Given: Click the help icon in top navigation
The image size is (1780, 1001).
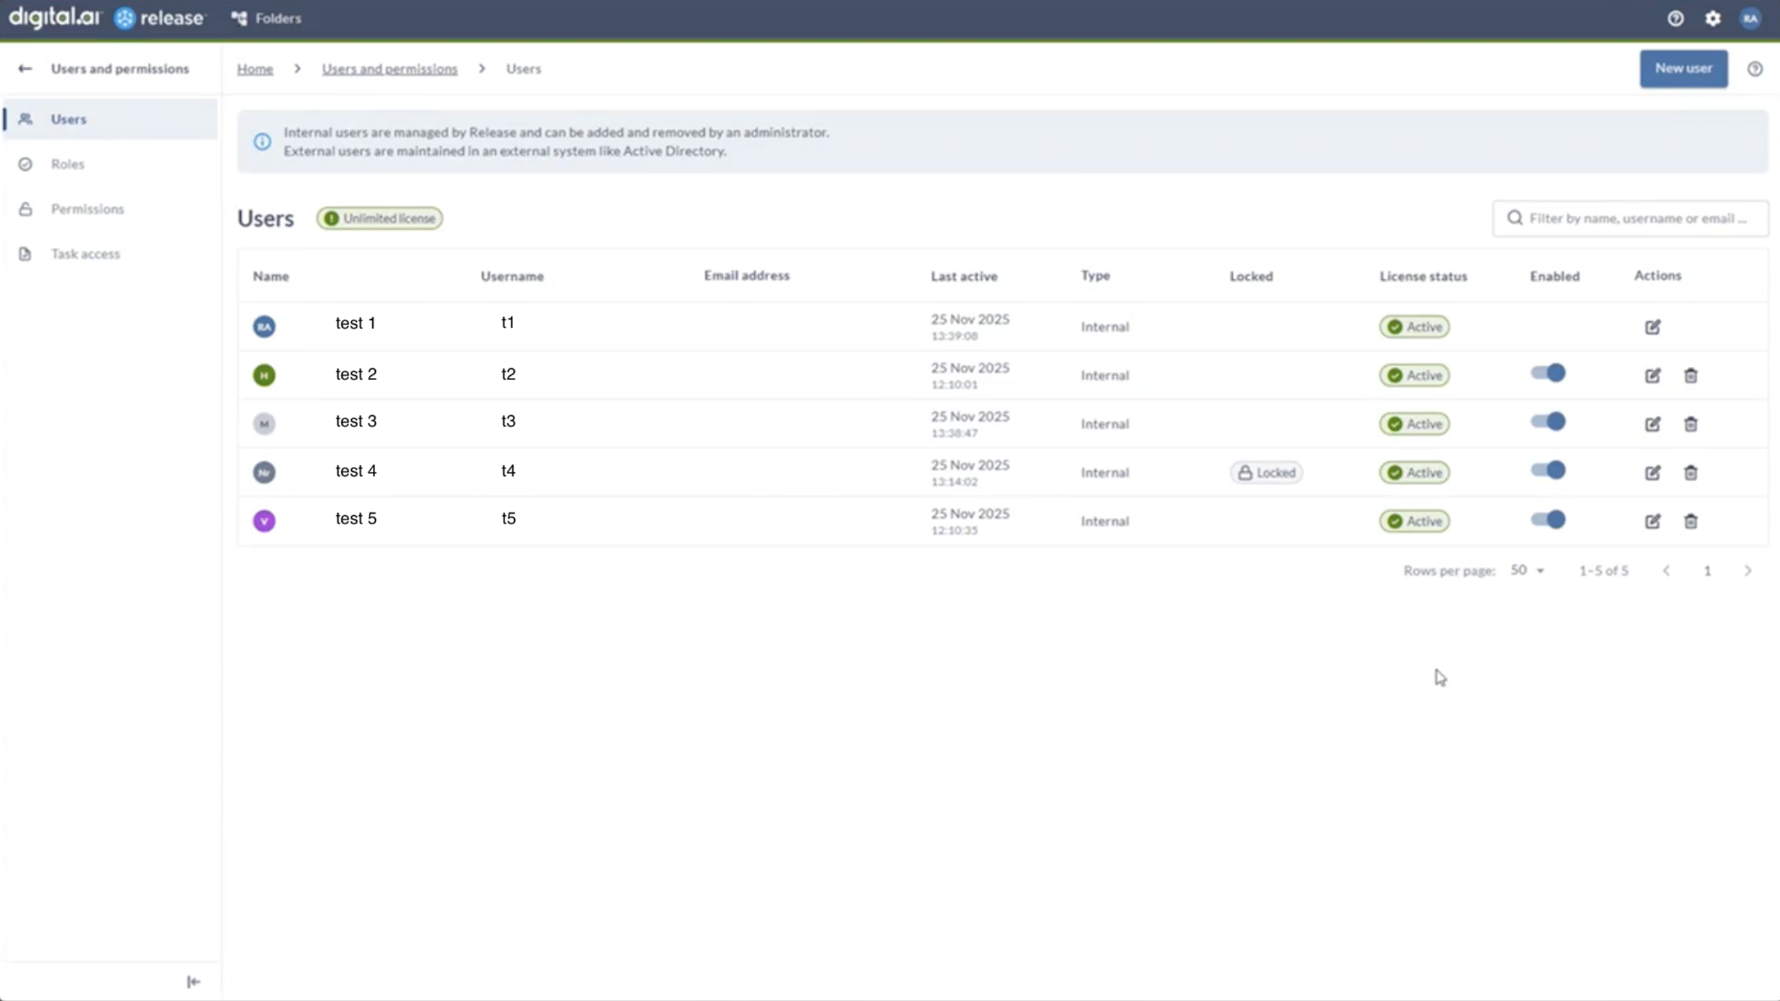Looking at the screenshot, I should [1675, 19].
